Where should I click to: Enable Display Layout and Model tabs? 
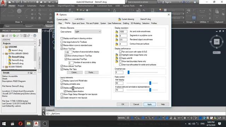click(62, 81)
